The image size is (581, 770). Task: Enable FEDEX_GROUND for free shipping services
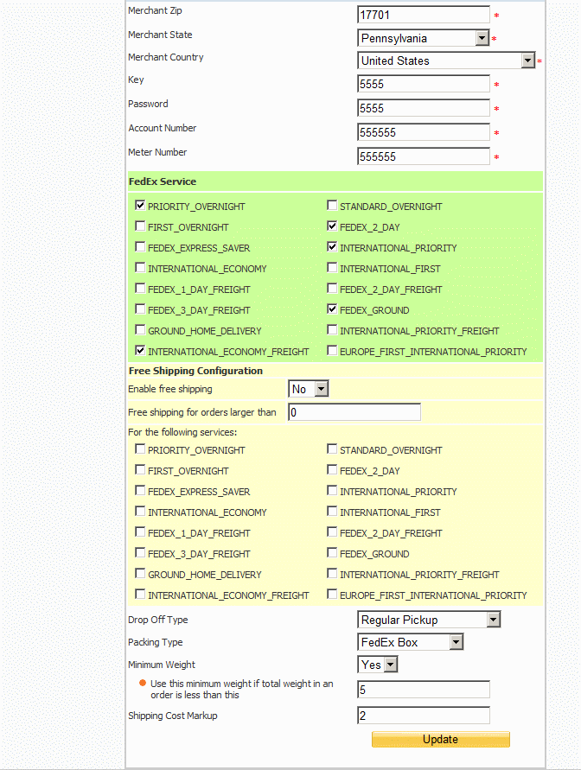[332, 553]
